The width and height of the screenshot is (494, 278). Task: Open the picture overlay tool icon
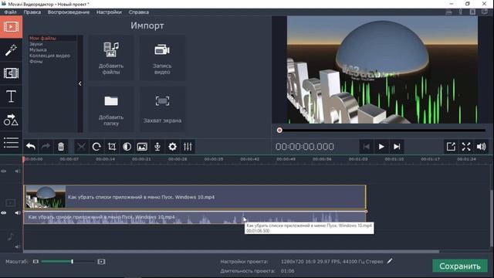click(142, 147)
